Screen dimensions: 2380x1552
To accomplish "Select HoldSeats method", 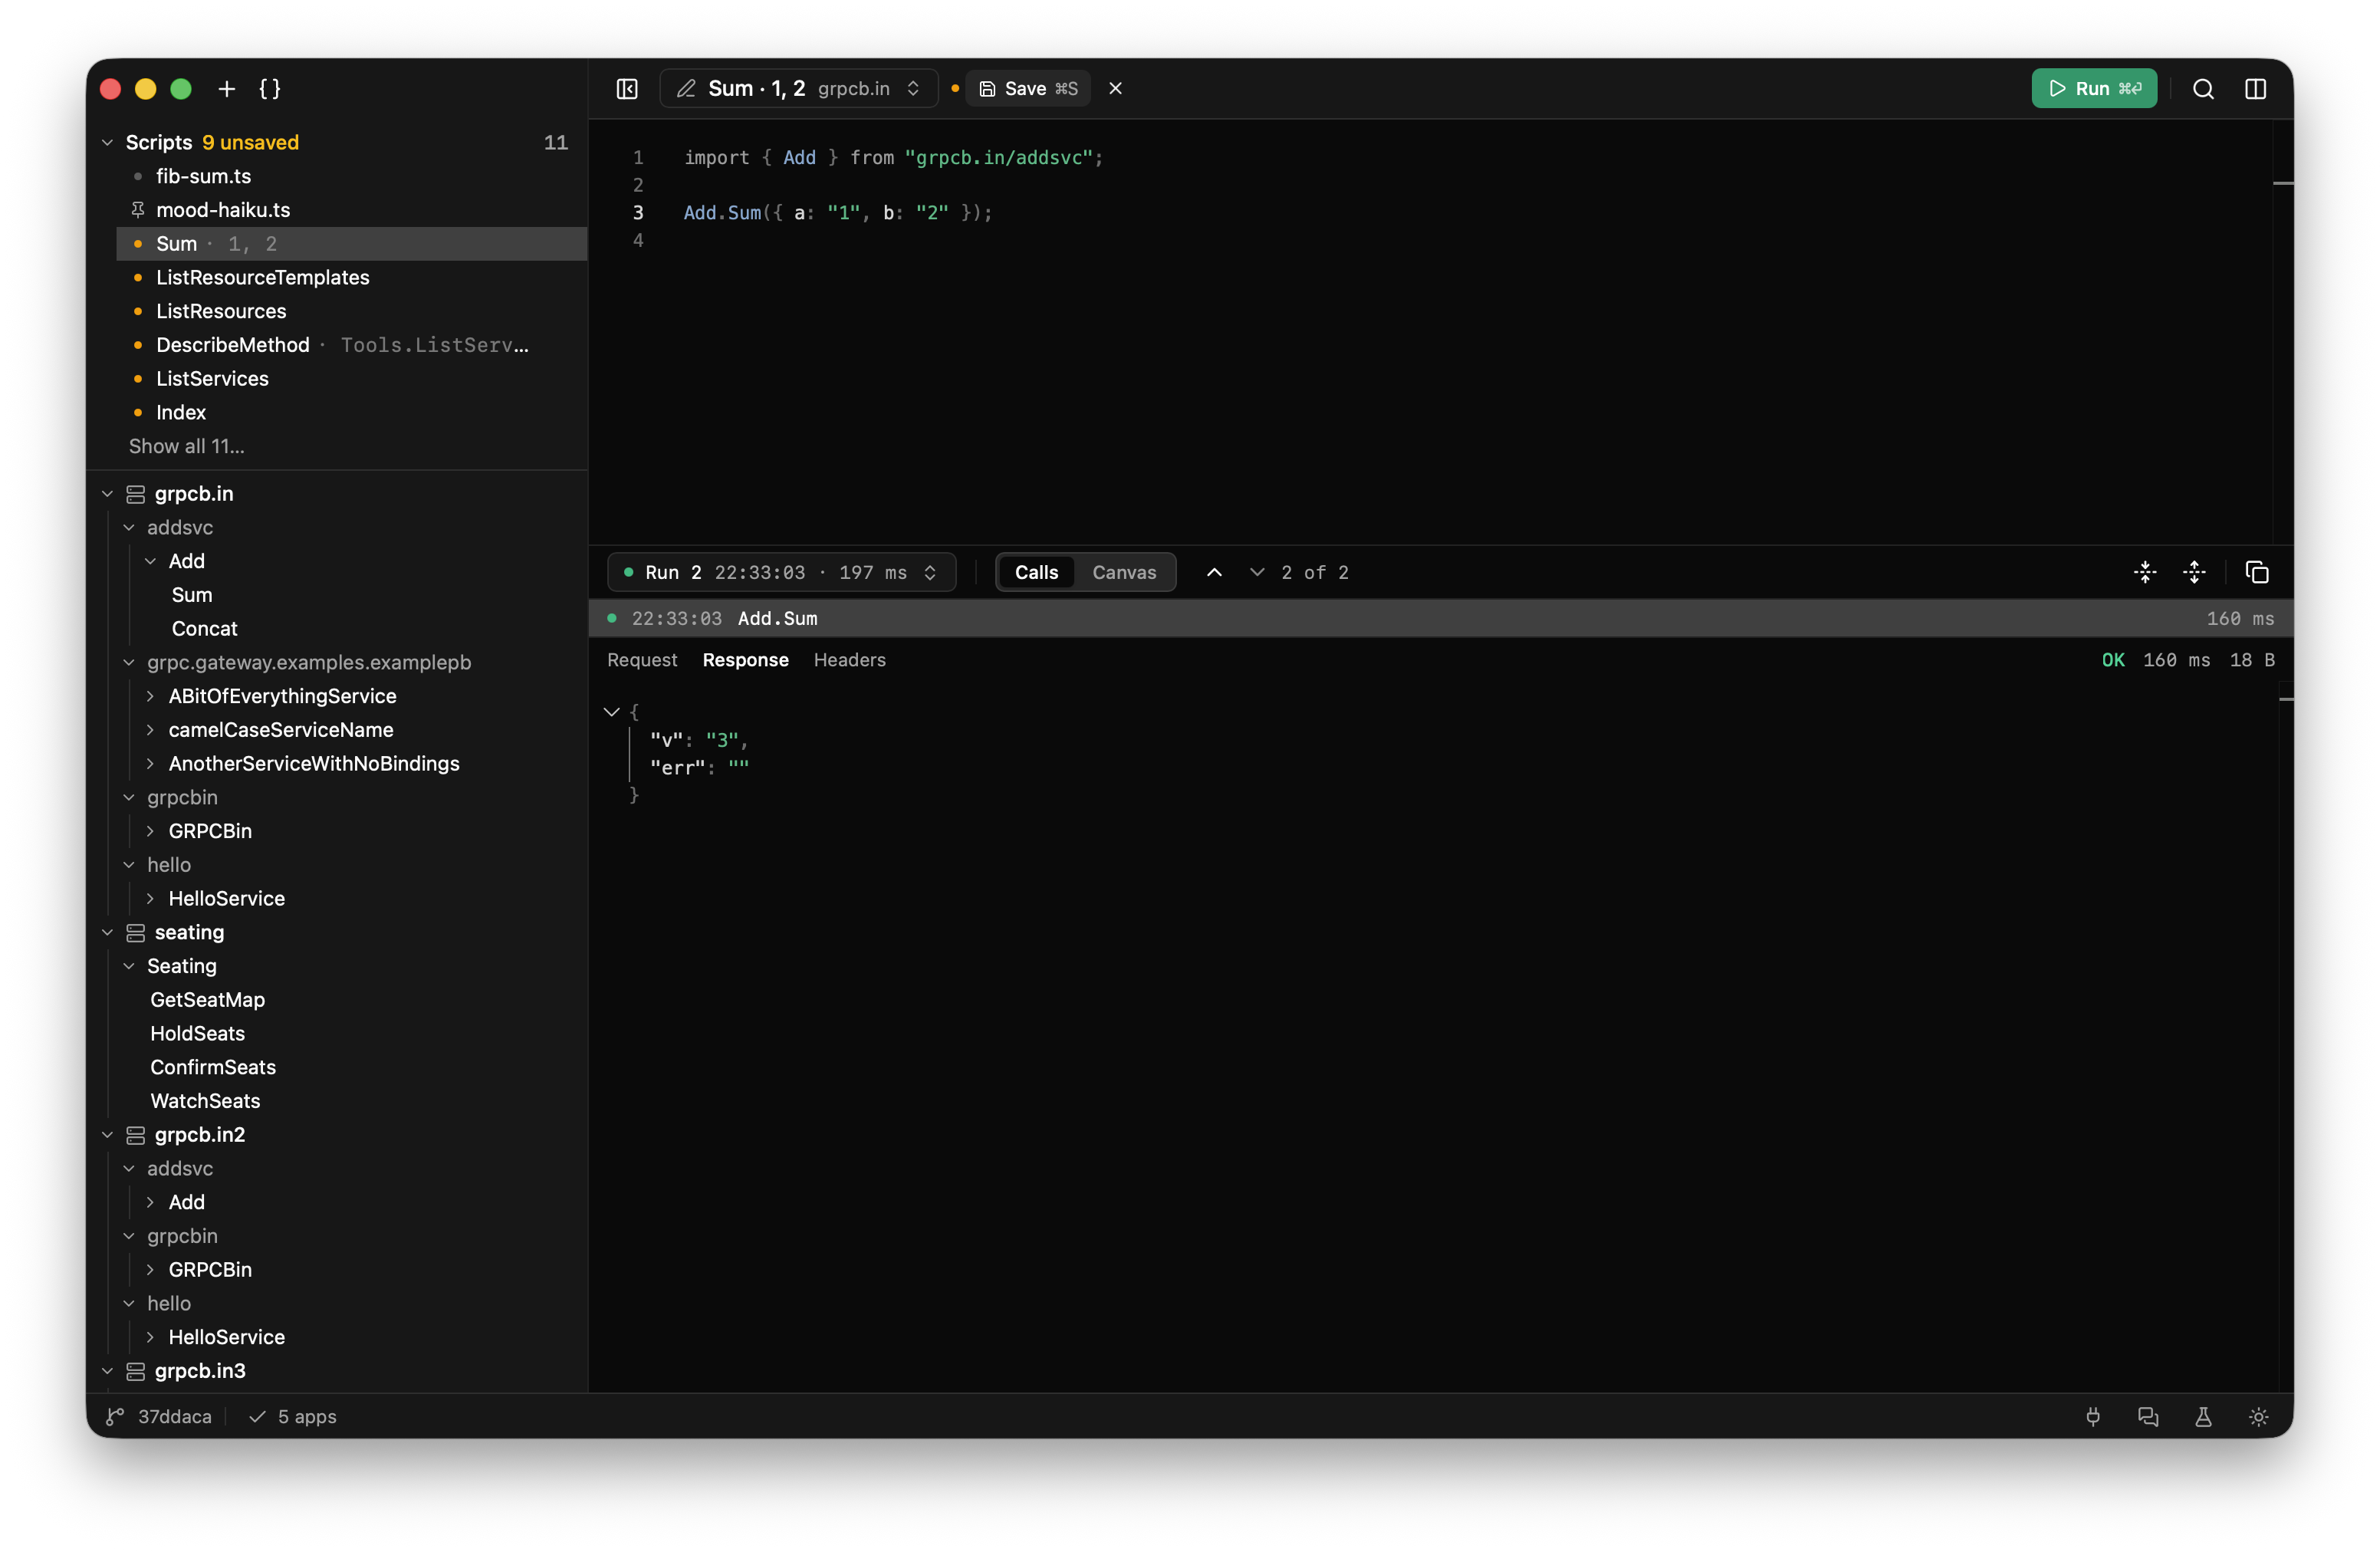I will pos(197,1034).
